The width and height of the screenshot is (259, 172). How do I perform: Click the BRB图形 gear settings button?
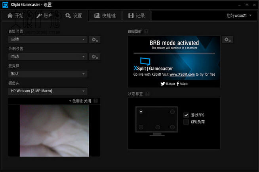(x=227, y=39)
